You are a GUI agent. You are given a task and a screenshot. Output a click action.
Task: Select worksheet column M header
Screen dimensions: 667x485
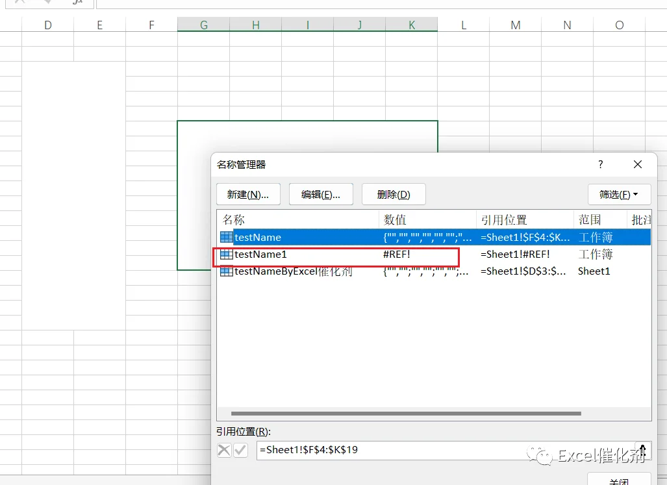point(516,25)
